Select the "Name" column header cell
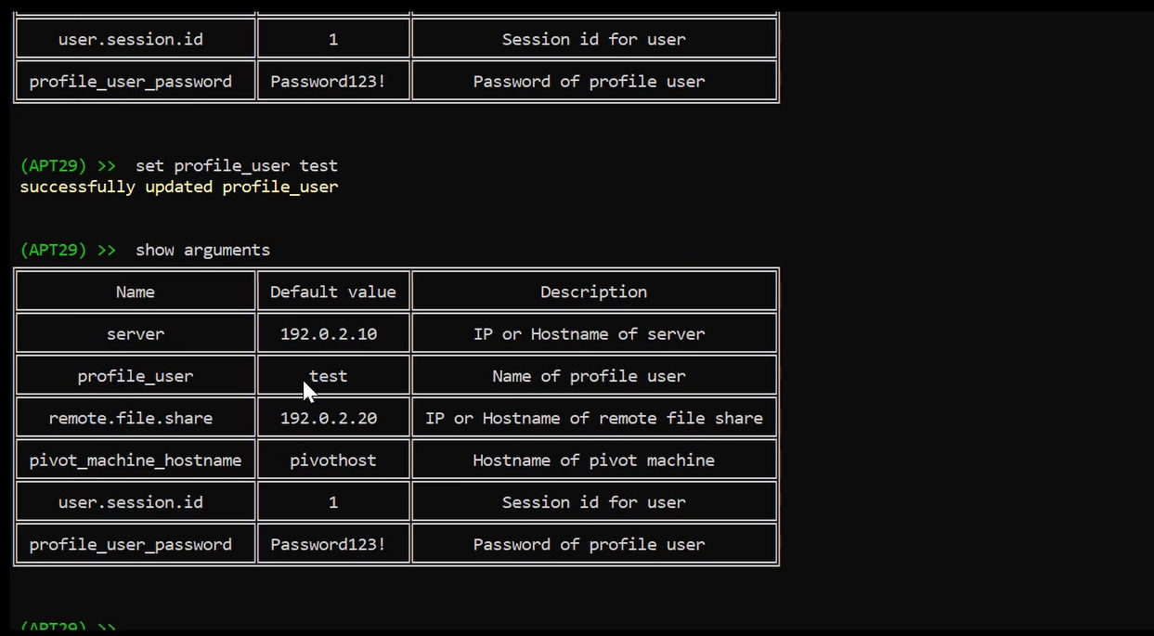The image size is (1154, 636). coord(136,292)
